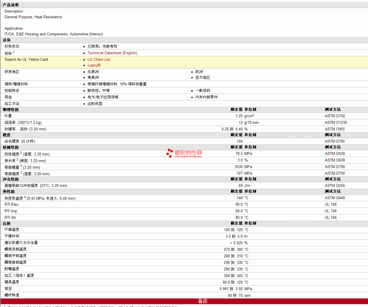Select the 总体 section header
This screenshot has width=368, height=307.
7,40
